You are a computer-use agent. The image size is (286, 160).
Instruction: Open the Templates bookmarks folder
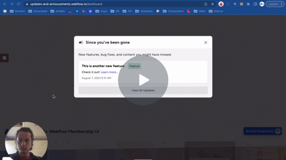pyautogui.click(x=144, y=11)
